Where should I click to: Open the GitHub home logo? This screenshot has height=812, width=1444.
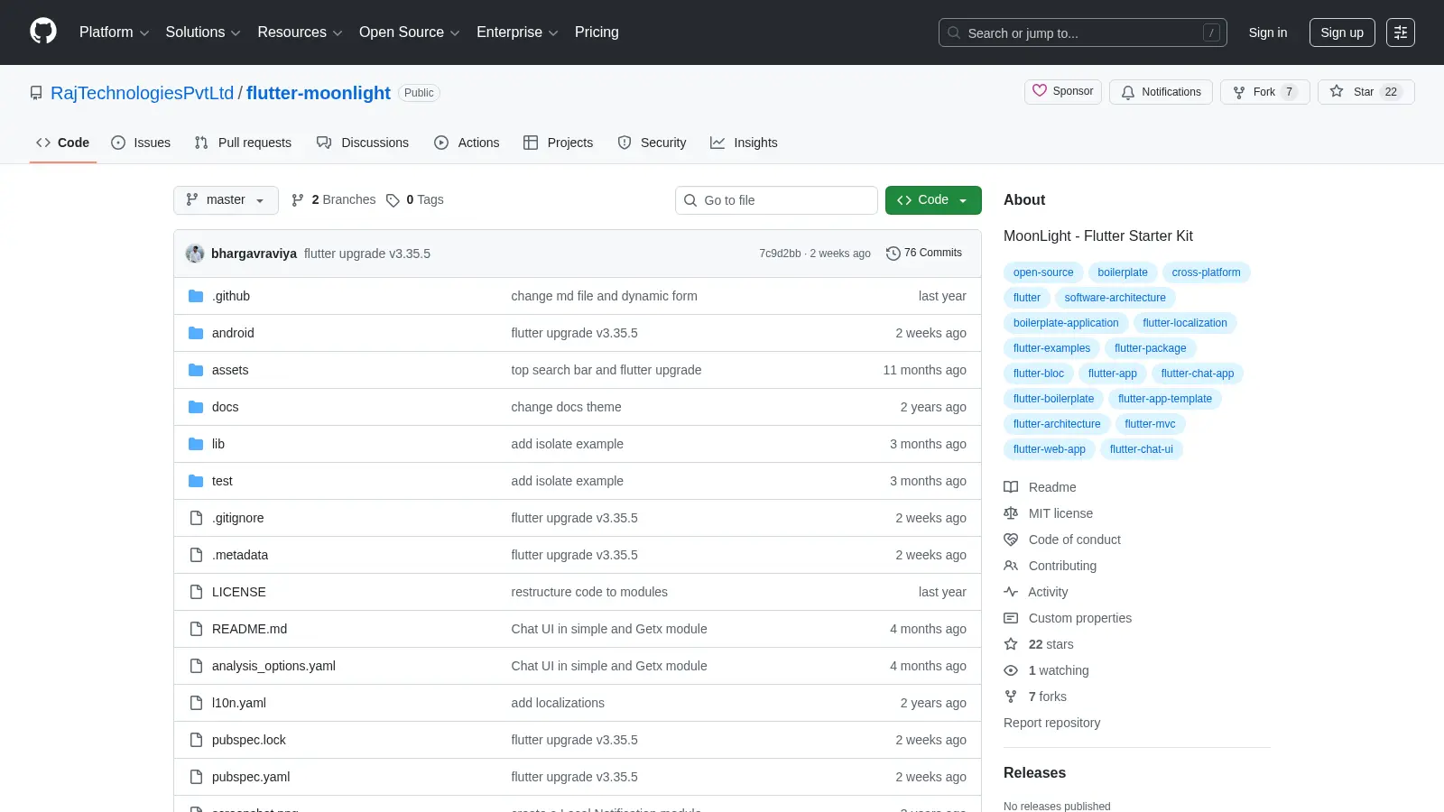pos(43,32)
